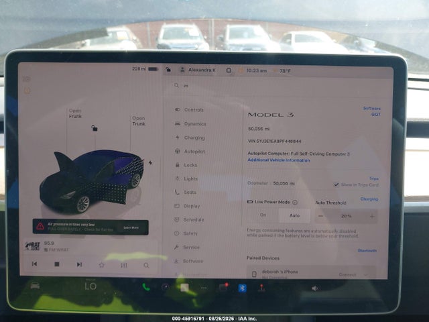Open the Safety menu
The height and width of the screenshot is (322, 429).
pyautogui.click(x=186, y=233)
